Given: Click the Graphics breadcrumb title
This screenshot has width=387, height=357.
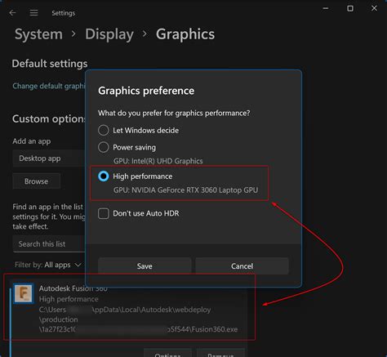Looking at the screenshot, I should [185, 34].
